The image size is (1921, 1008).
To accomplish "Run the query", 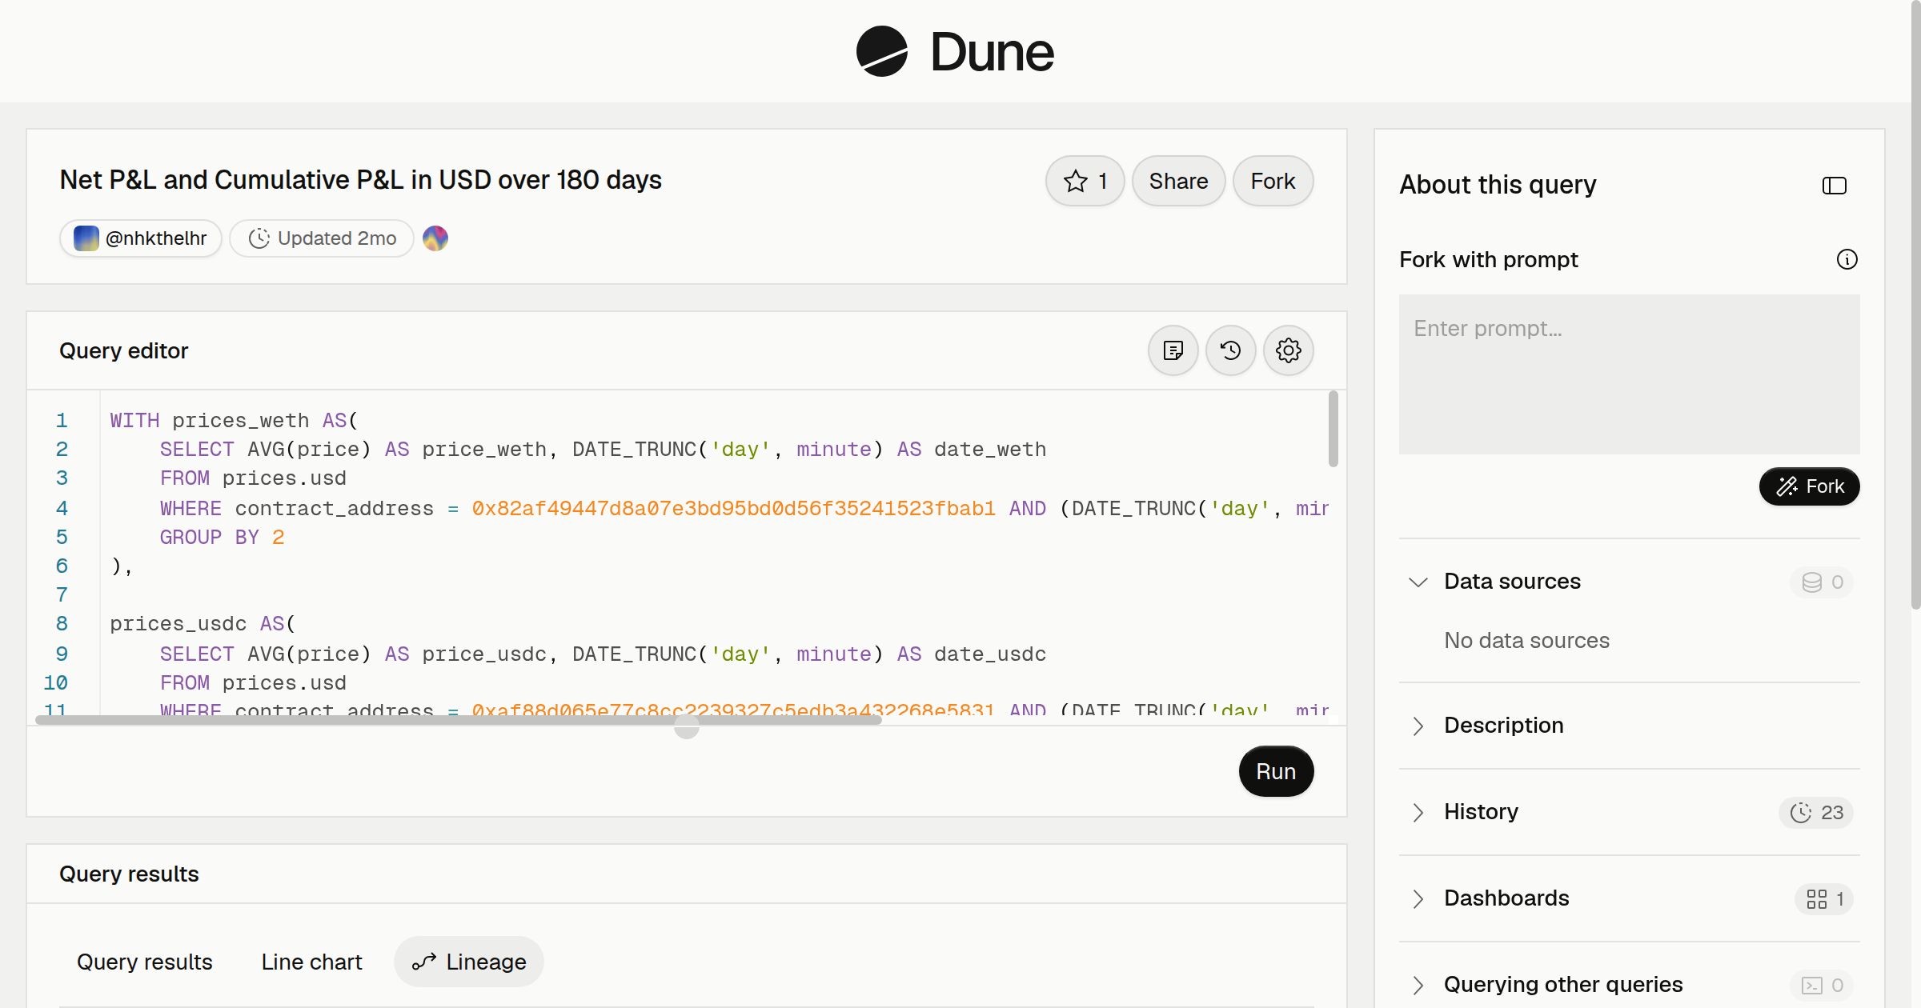I will 1276,771.
